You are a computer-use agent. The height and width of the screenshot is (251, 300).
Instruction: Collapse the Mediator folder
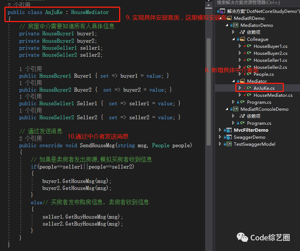[x=233, y=81]
